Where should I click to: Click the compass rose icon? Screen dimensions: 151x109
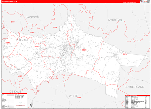coord(31,105)
